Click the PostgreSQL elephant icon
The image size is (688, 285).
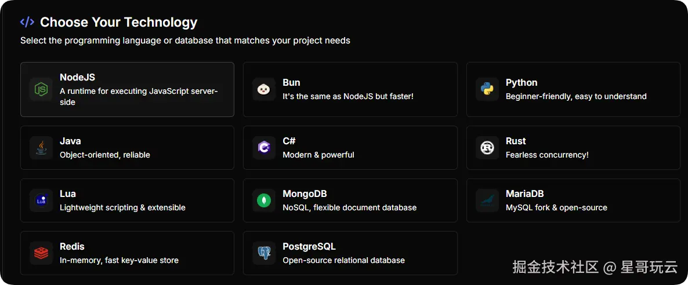pos(264,253)
